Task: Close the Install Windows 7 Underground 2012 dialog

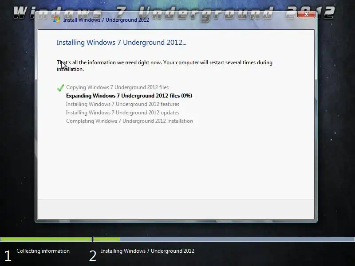Action: pos(306,14)
